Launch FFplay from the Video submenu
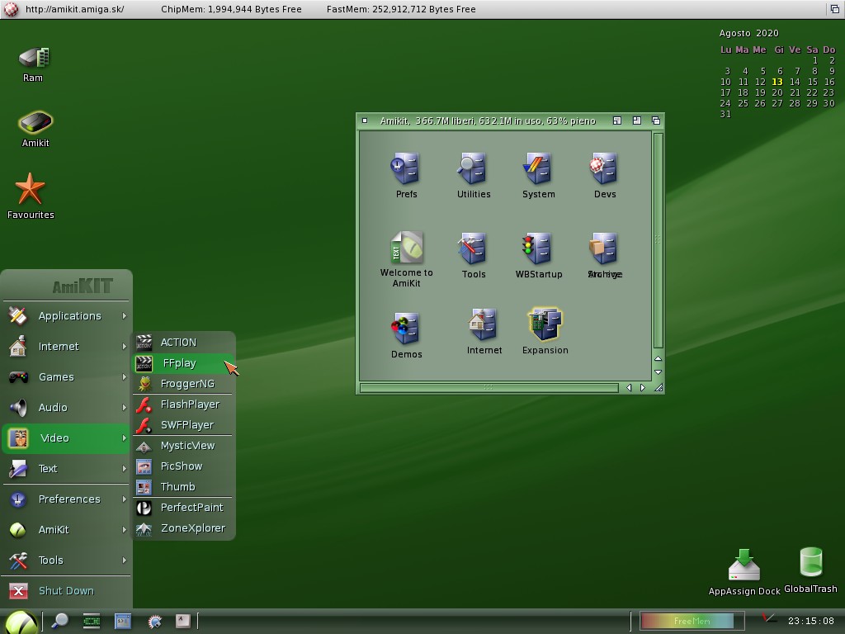Viewport: 845px width, 634px height. 179,363
